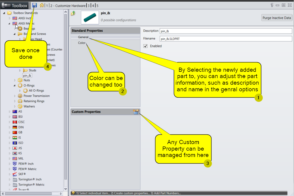Click the Add Custom Property icon
The image size is (294, 196).
pos(136,112)
